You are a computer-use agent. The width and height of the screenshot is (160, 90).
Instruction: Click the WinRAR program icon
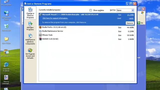click(40, 39)
